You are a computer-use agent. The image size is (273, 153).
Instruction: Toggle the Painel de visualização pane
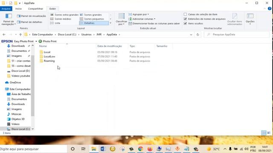[31, 16]
